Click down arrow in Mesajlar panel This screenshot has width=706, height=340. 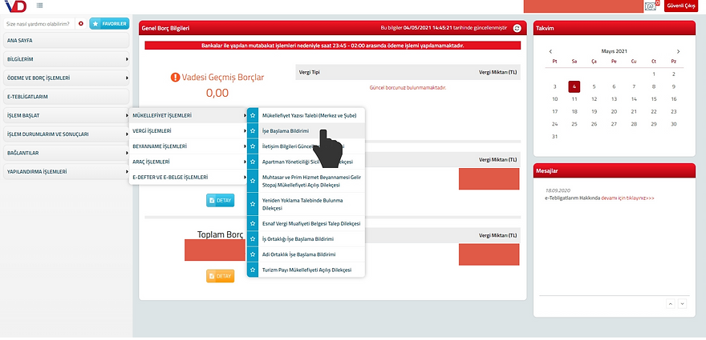pyautogui.click(x=682, y=304)
